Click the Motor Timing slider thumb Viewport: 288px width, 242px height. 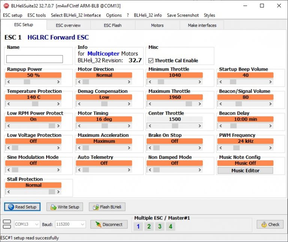[x=105, y=126]
